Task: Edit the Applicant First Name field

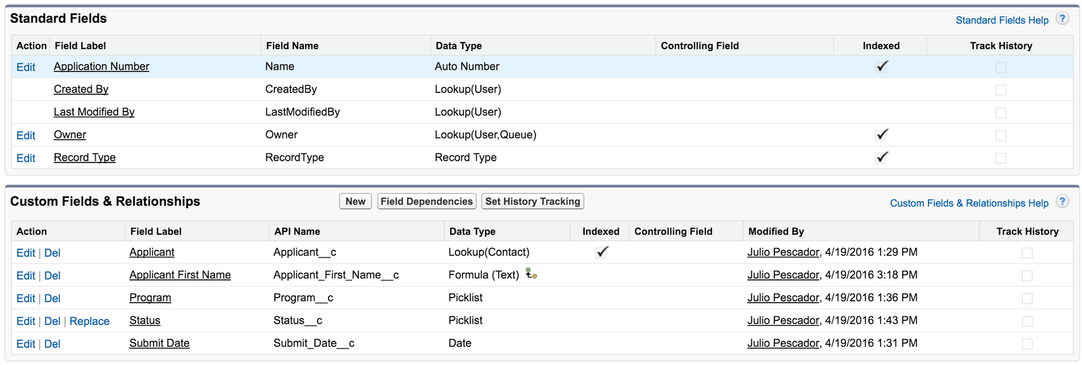Action: pos(26,276)
